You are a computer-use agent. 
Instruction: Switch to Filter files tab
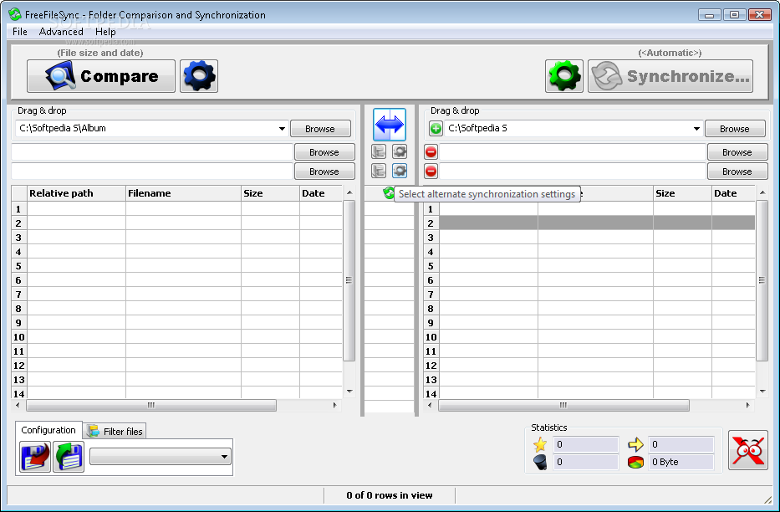pyautogui.click(x=115, y=432)
